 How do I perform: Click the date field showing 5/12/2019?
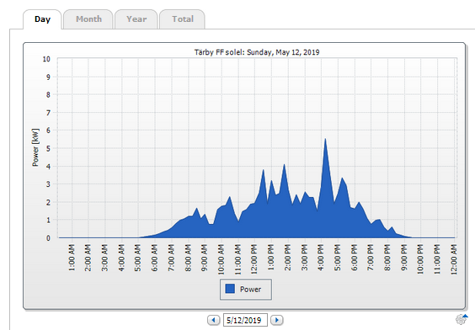[x=245, y=320]
